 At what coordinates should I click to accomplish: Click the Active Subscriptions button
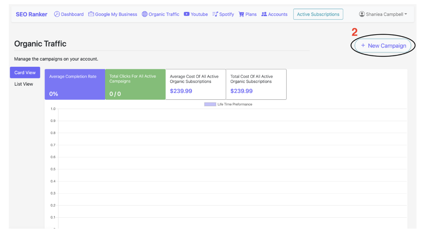point(318,14)
